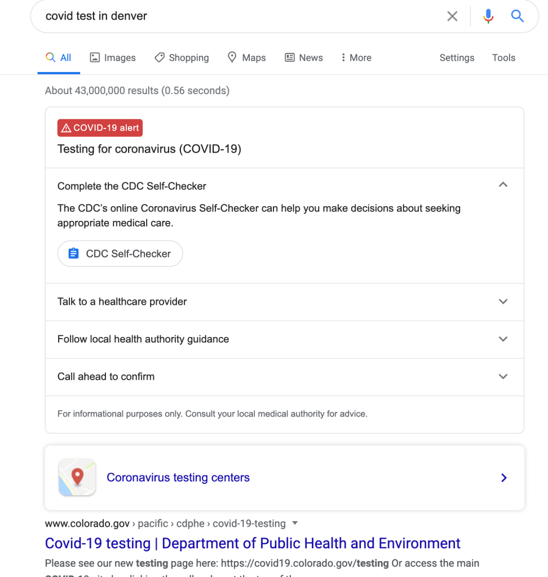Expand the Call ahead to confirm section
This screenshot has width=548, height=577.
(503, 376)
